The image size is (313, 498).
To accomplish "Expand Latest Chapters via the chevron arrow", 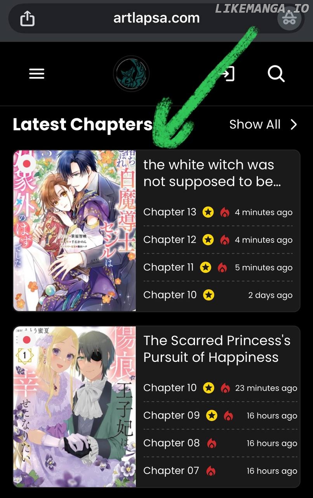I will point(294,124).
